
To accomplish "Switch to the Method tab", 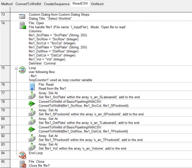I will click(x=7, y=4).
